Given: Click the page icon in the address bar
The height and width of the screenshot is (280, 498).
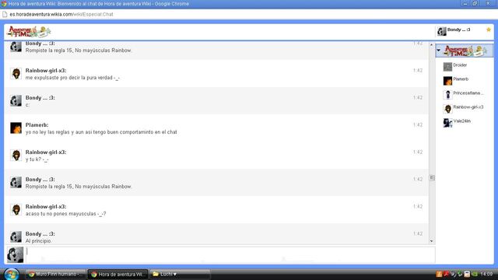Looking at the screenshot, I should (5, 14).
